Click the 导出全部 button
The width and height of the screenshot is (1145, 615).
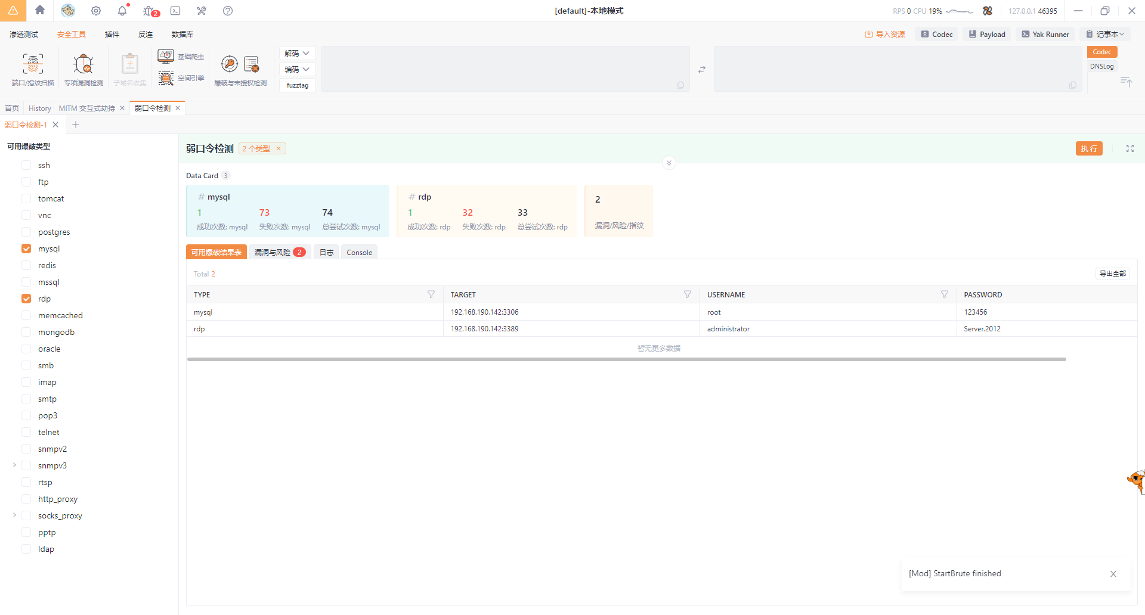pyautogui.click(x=1112, y=274)
